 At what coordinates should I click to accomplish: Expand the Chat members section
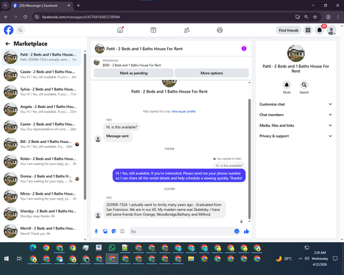[x=296, y=115]
